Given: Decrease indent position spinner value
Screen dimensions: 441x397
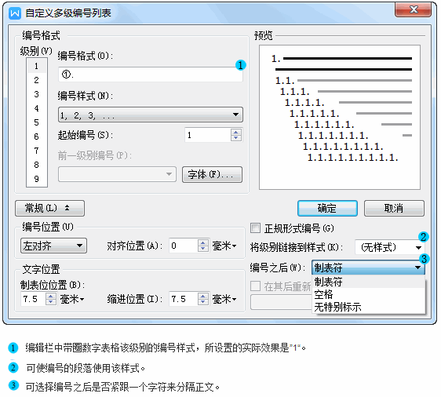Looking at the screenshot, I should tap(202, 302).
